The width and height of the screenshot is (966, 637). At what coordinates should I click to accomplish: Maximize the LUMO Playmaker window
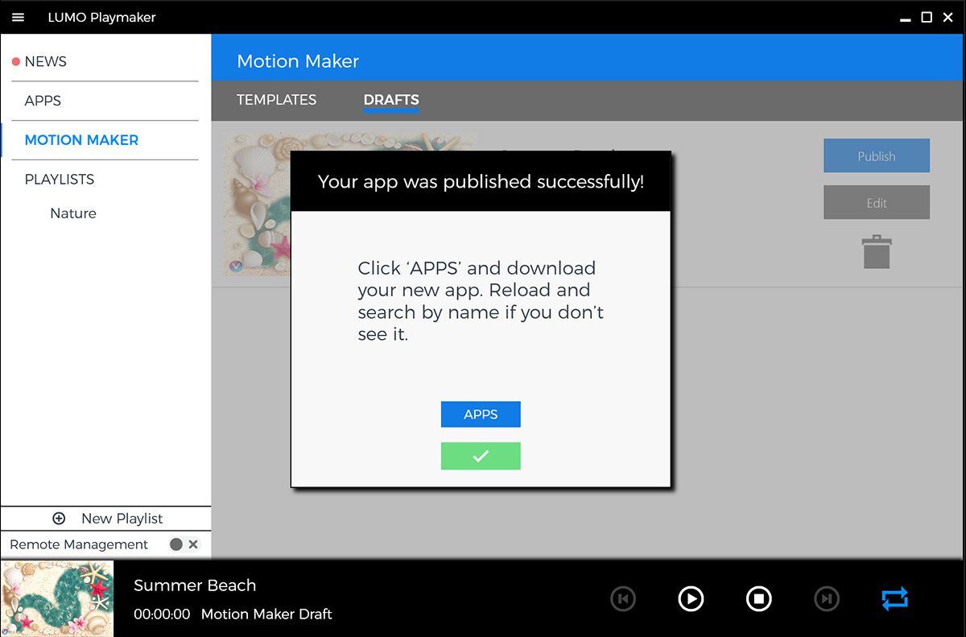pyautogui.click(x=927, y=17)
